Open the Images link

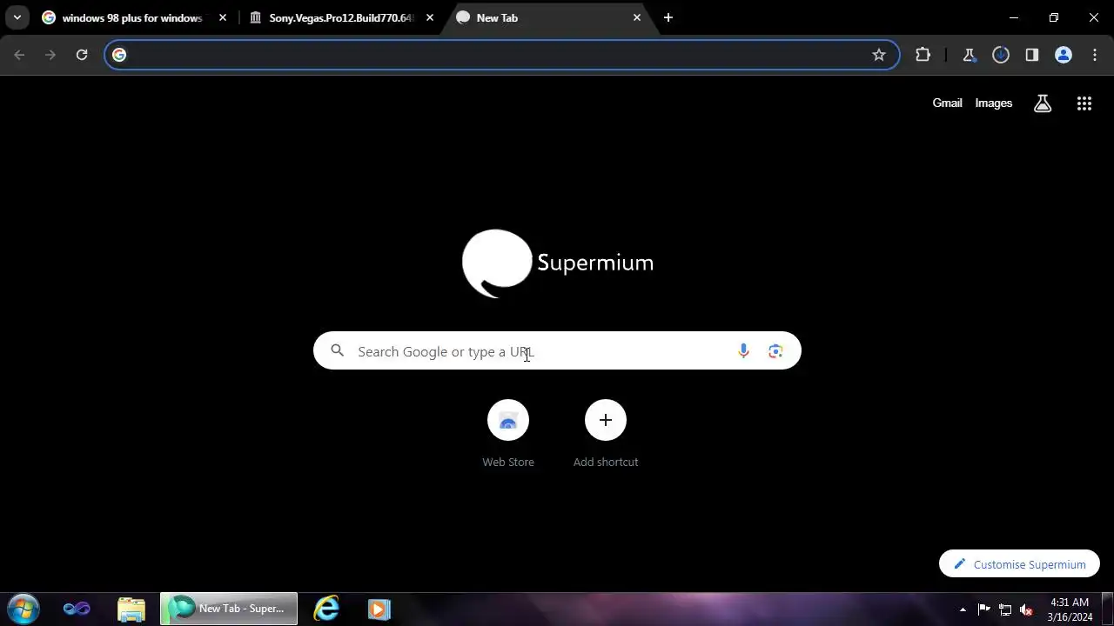(x=993, y=103)
